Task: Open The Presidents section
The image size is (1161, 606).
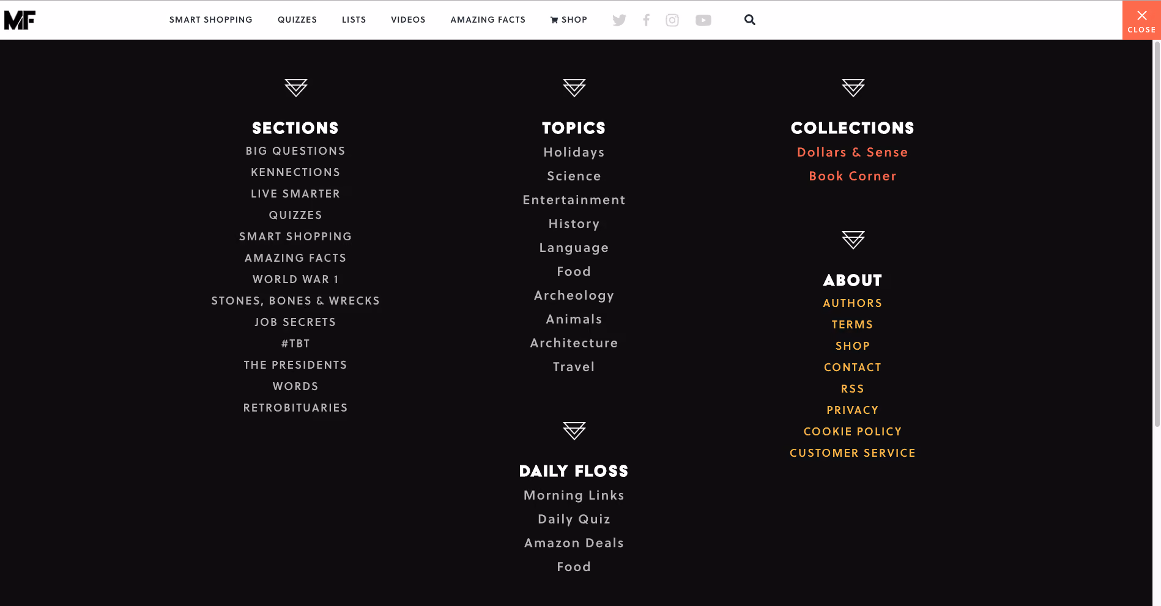Action: point(295,365)
